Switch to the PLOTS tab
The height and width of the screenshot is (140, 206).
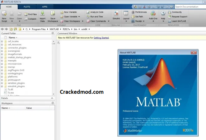(x=27, y=7)
